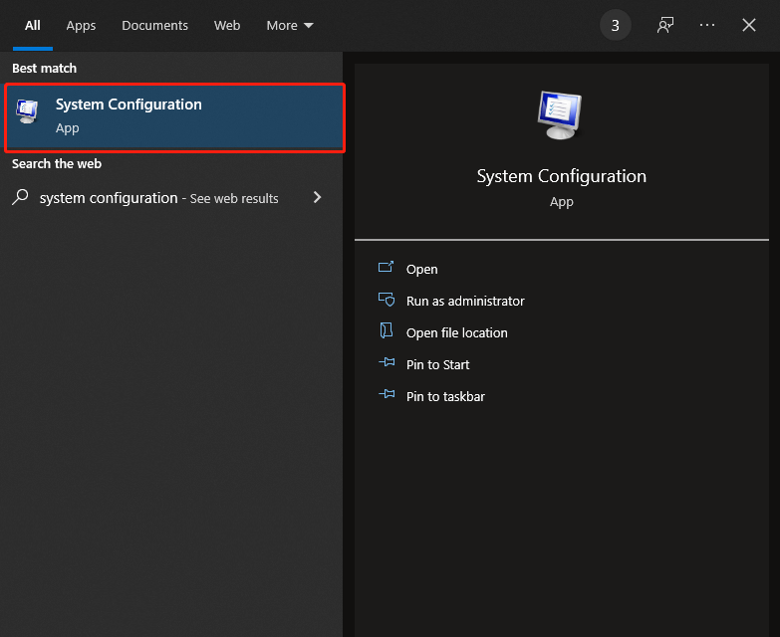Click the System Configuration title in preview pane

coord(561,176)
